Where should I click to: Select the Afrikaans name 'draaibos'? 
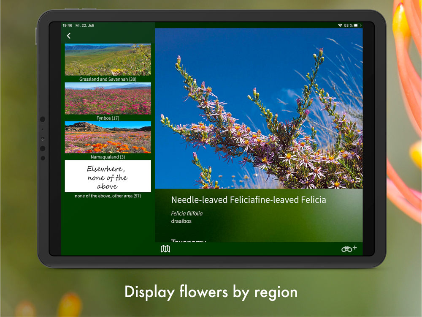[x=181, y=221]
